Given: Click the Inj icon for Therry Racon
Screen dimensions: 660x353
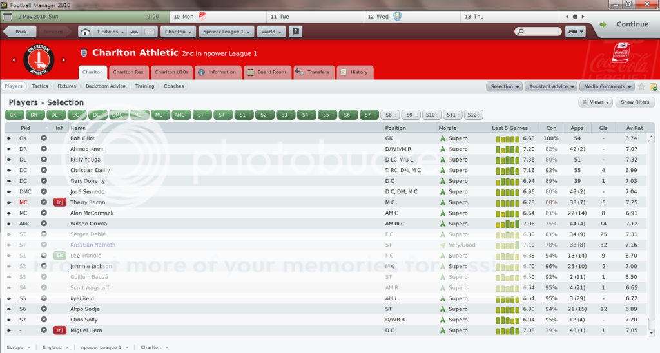Looking at the screenshot, I should click(60, 202).
